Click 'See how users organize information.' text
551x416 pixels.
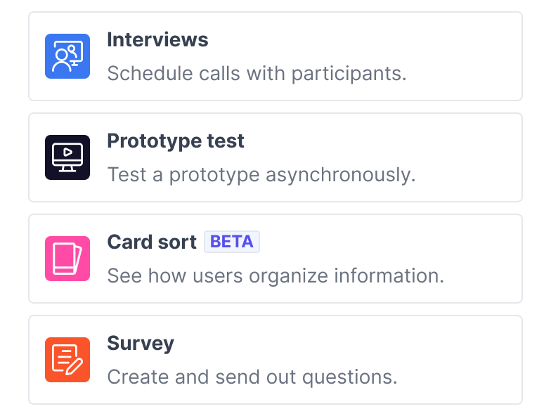point(275,275)
